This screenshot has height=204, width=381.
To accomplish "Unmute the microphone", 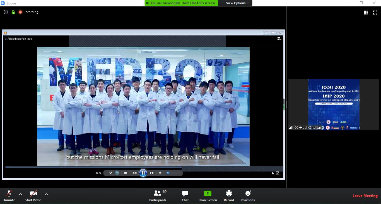I will tap(9, 196).
